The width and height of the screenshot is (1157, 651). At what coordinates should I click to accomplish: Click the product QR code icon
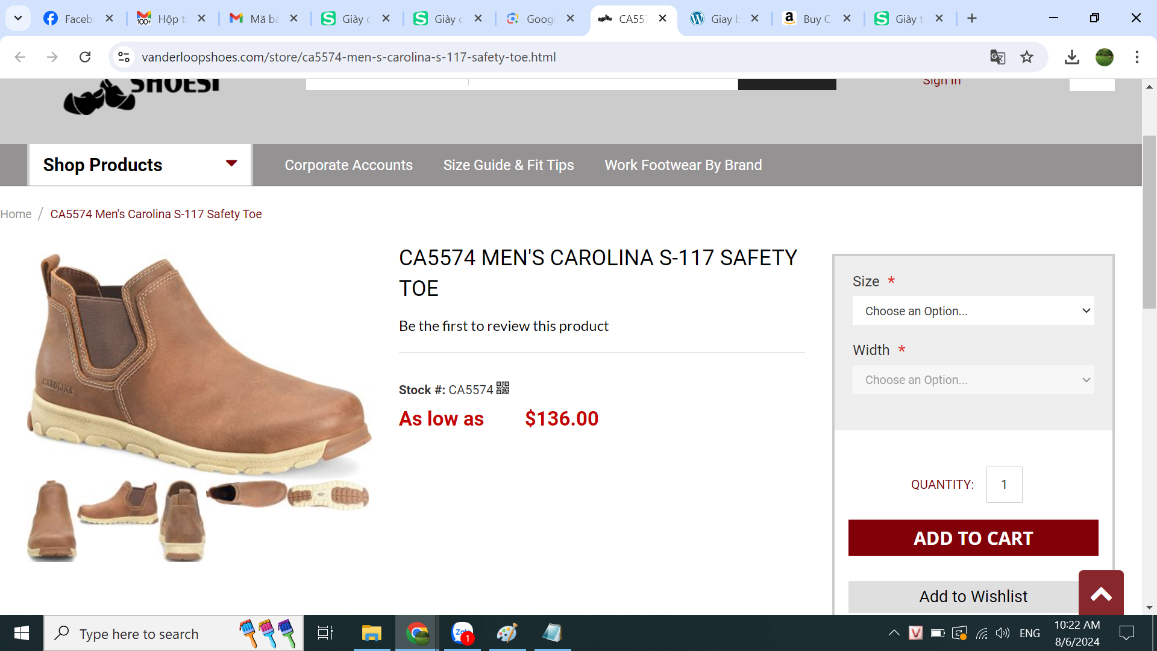pos(503,388)
